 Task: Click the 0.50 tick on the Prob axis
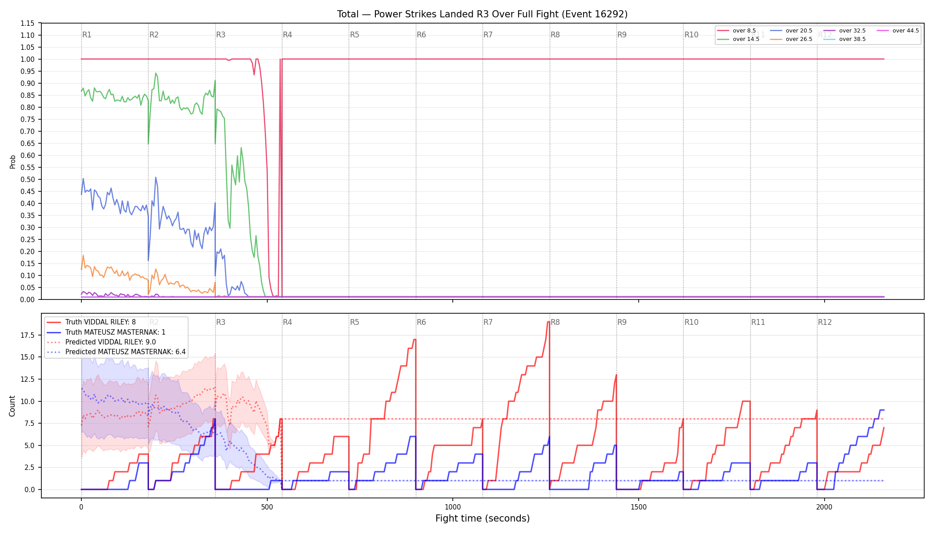(x=28, y=179)
